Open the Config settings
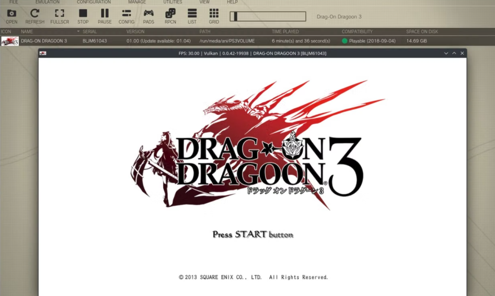This screenshot has width=495, height=296. [x=126, y=16]
